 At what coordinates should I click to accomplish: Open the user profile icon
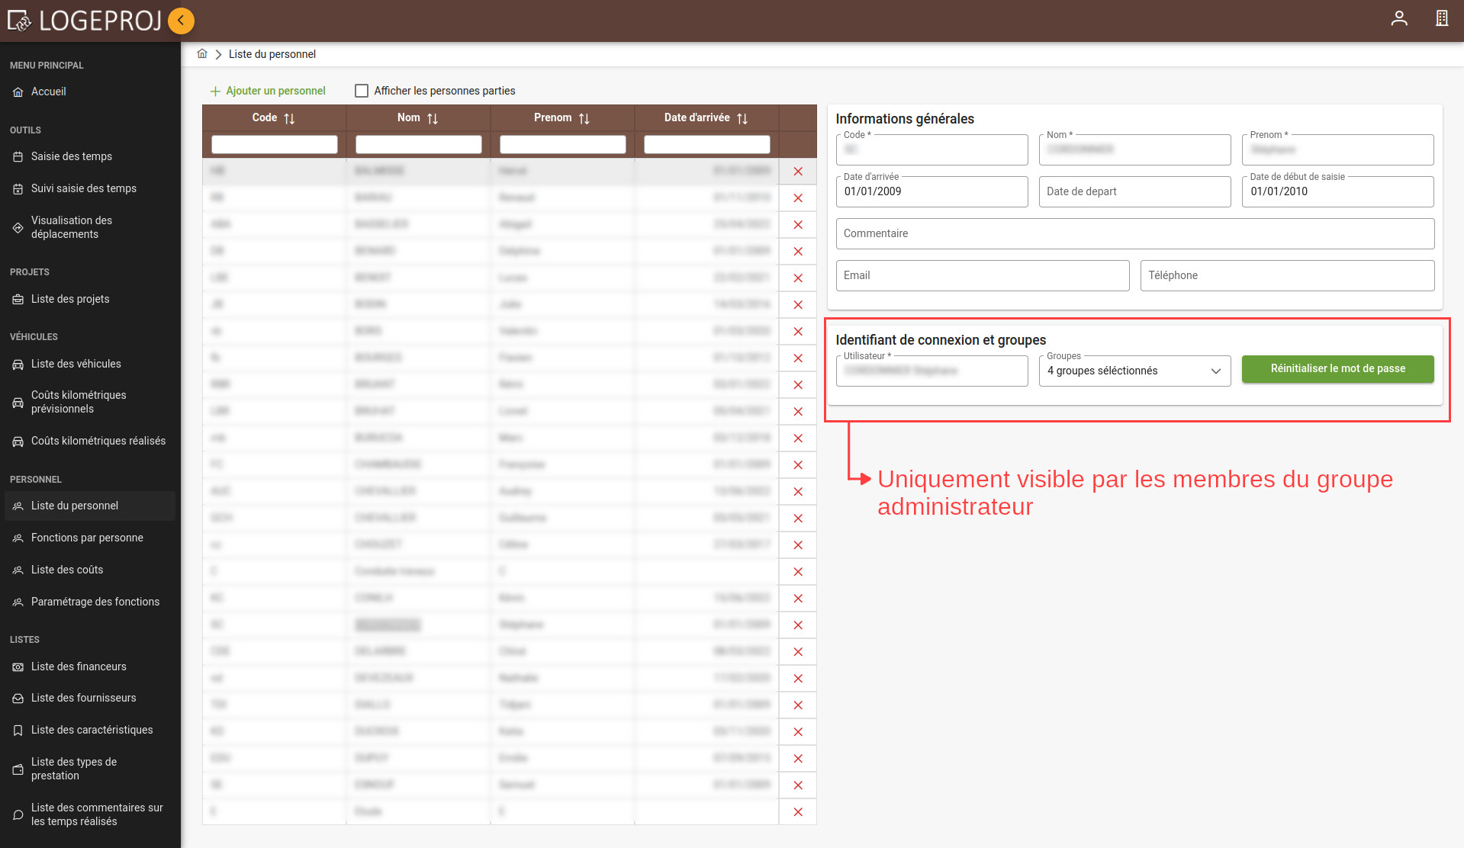[x=1398, y=18]
